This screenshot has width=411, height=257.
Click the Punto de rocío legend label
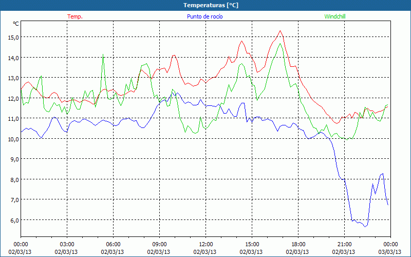tap(204, 16)
